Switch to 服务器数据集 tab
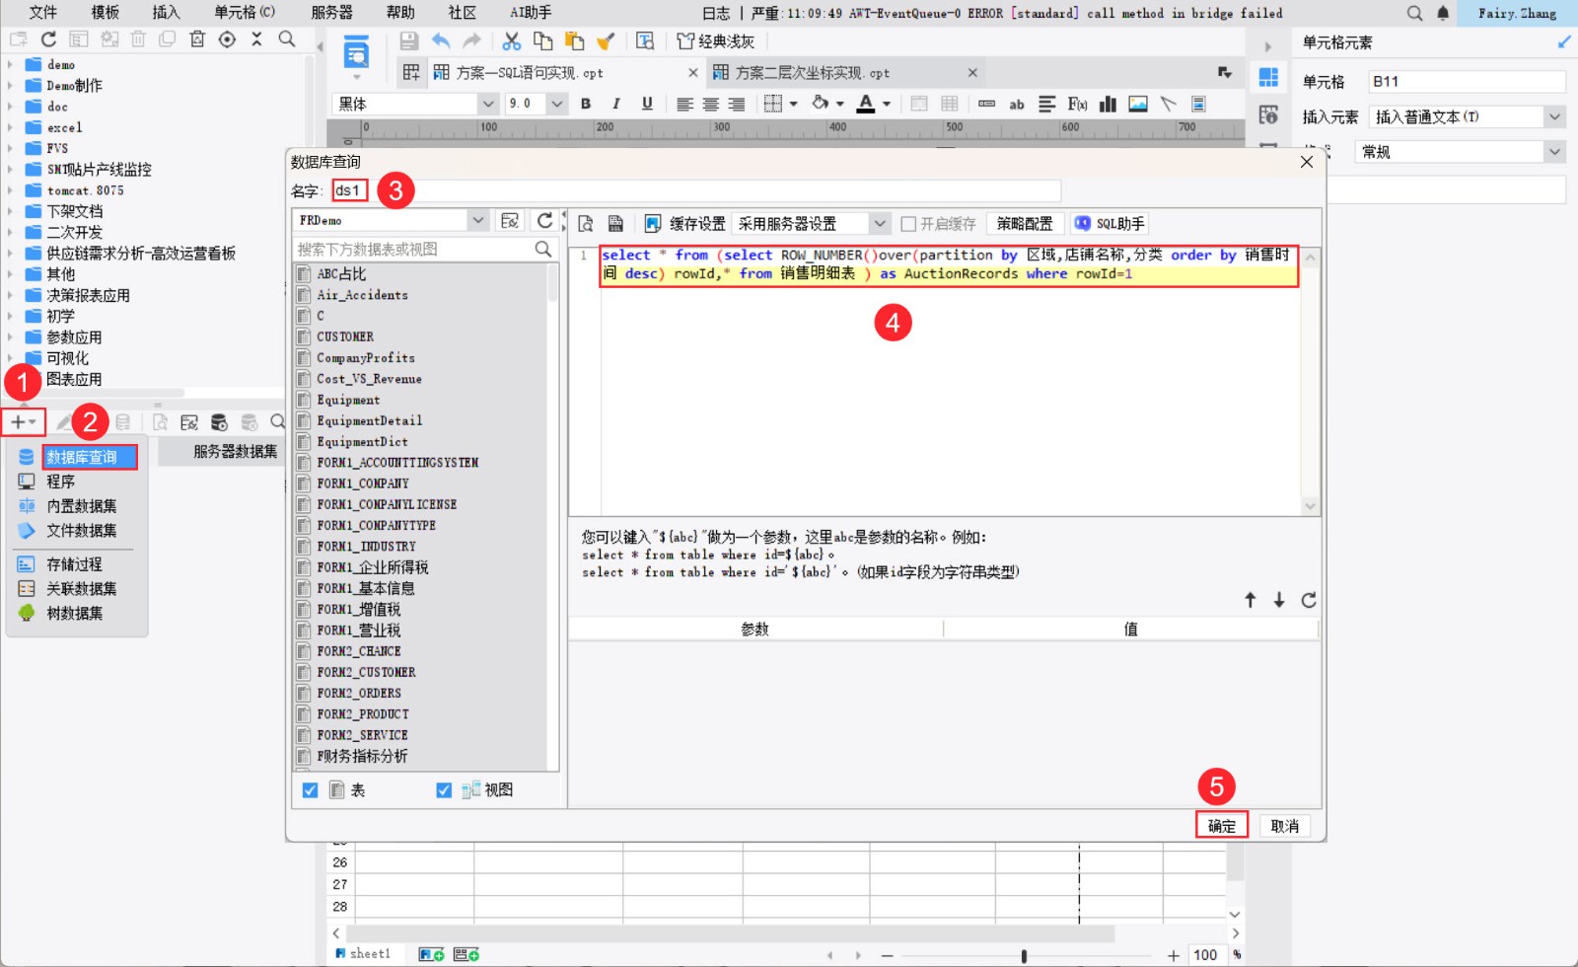The image size is (1578, 967). click(235, 451)
